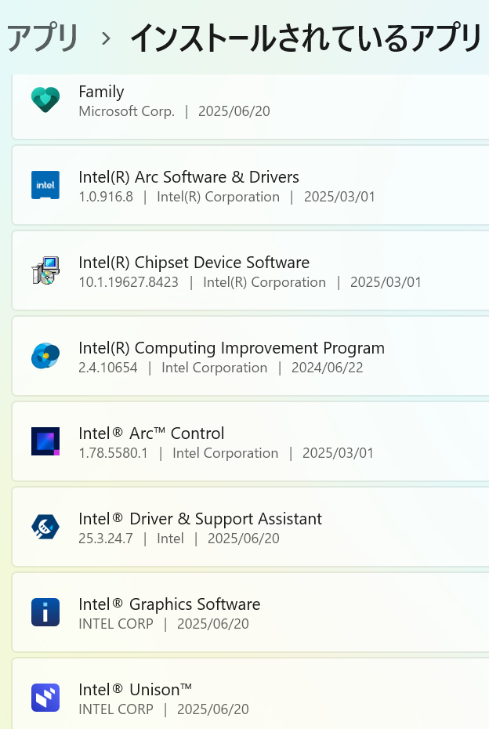Image resolution: width=489 pixels, height=729 pixels.
Task: Click the Intel Unison icon
Action: pos(45,698)
